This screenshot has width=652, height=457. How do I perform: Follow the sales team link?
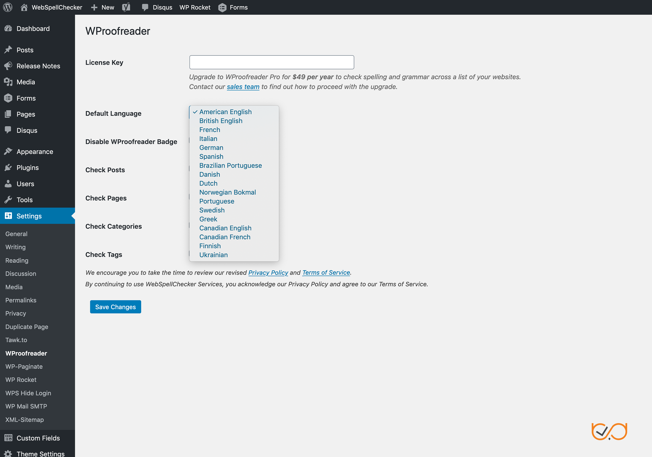pos(243,87)
